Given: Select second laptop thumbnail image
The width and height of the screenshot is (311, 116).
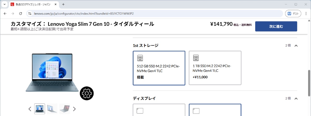Looking at the screenshot, I should (52, 109).
